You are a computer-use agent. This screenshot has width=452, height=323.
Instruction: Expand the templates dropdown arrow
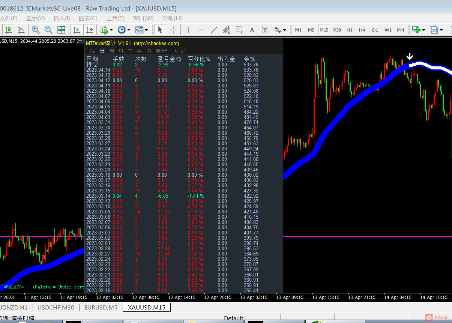pyautogui.click(x=147, y=30)
